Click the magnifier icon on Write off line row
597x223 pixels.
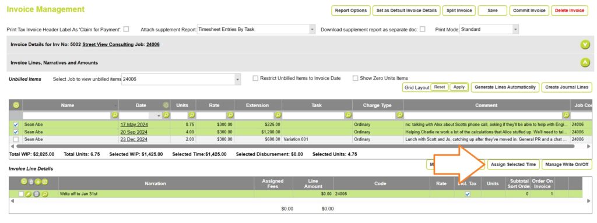click(x=44, y=194)
